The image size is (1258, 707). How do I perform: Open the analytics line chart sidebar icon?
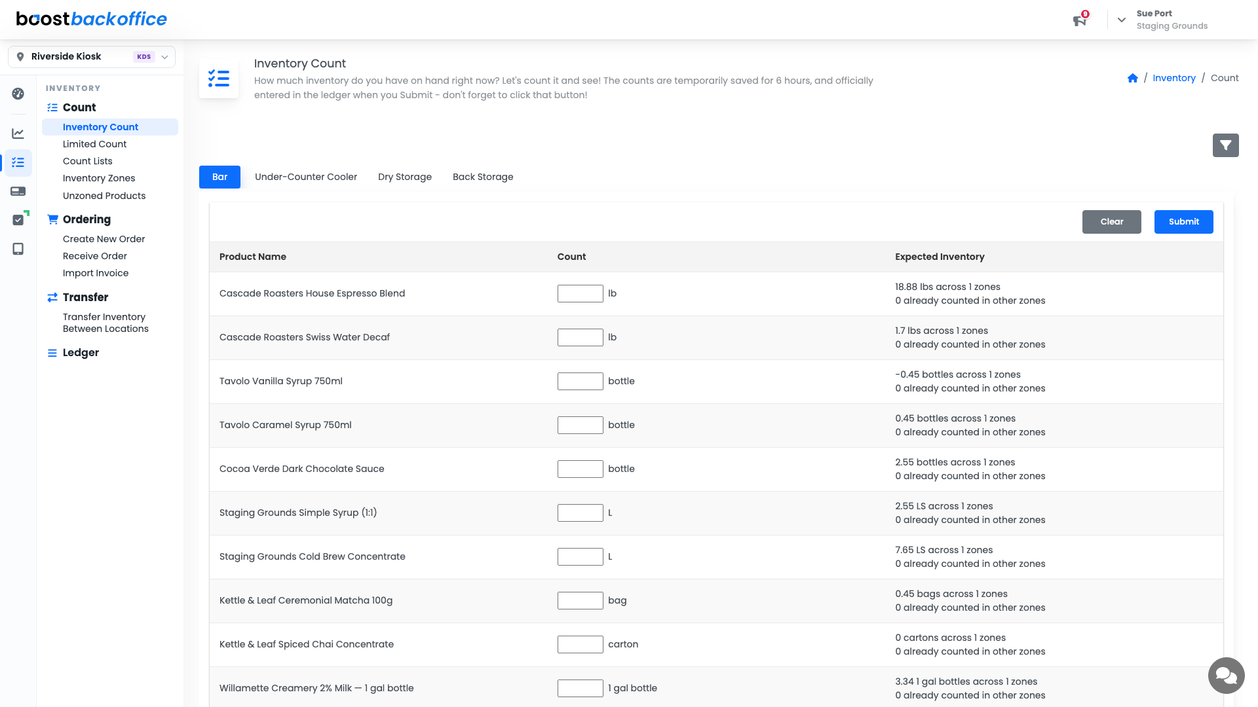click(18, 134)
